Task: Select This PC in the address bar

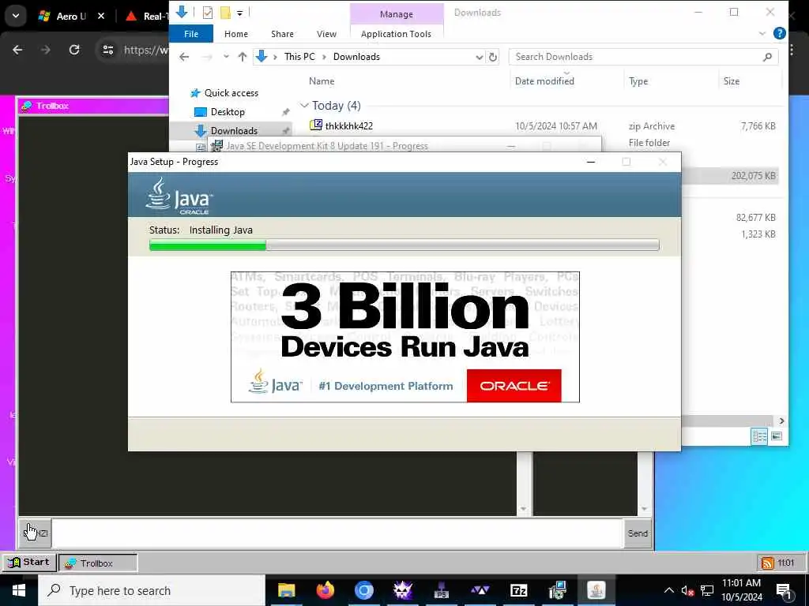Action: pos(299,57)
